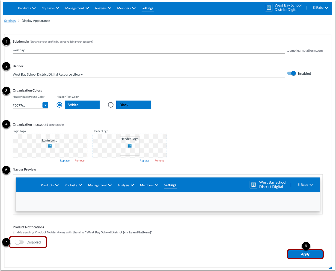Switch to the Settings tab in the navbar
Viewport: 336px width, 271px height.
point(147,8)
